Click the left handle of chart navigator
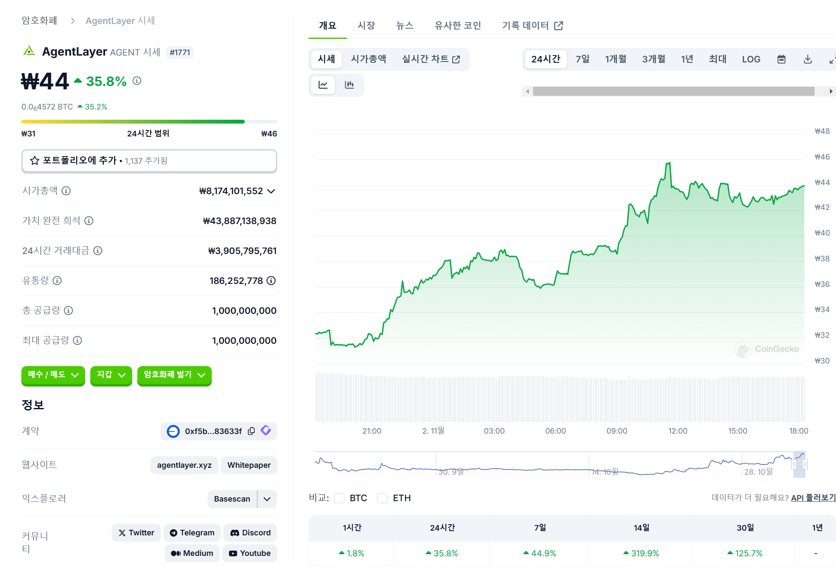 click(x=794, y=464)
